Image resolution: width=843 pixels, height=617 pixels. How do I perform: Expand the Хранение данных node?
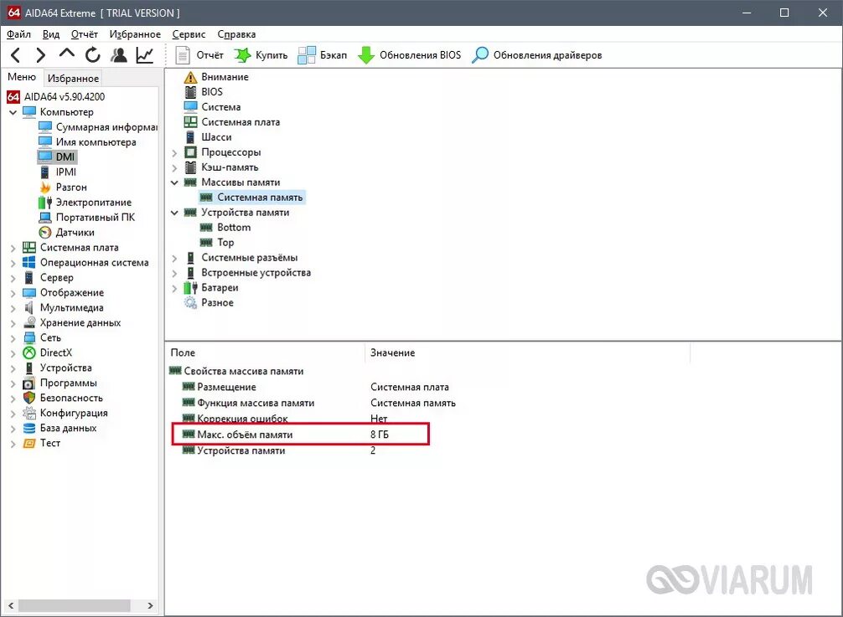tap(13, 323)
